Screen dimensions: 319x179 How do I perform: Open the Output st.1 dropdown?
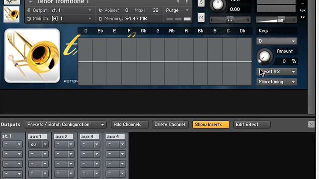coord(90,10)
